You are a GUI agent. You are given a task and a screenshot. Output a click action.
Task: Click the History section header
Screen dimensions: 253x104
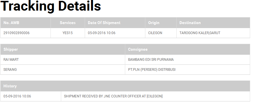[x=10, y=86]
